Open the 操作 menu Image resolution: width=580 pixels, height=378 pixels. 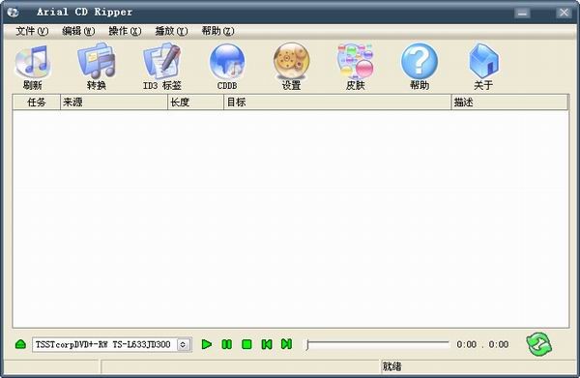[x=125, y=31]
